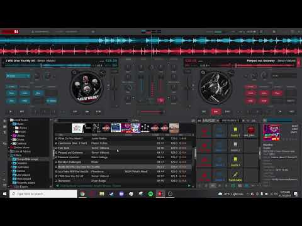
Task: Select the Recently added filter
Action: click(x=24, y=183)
